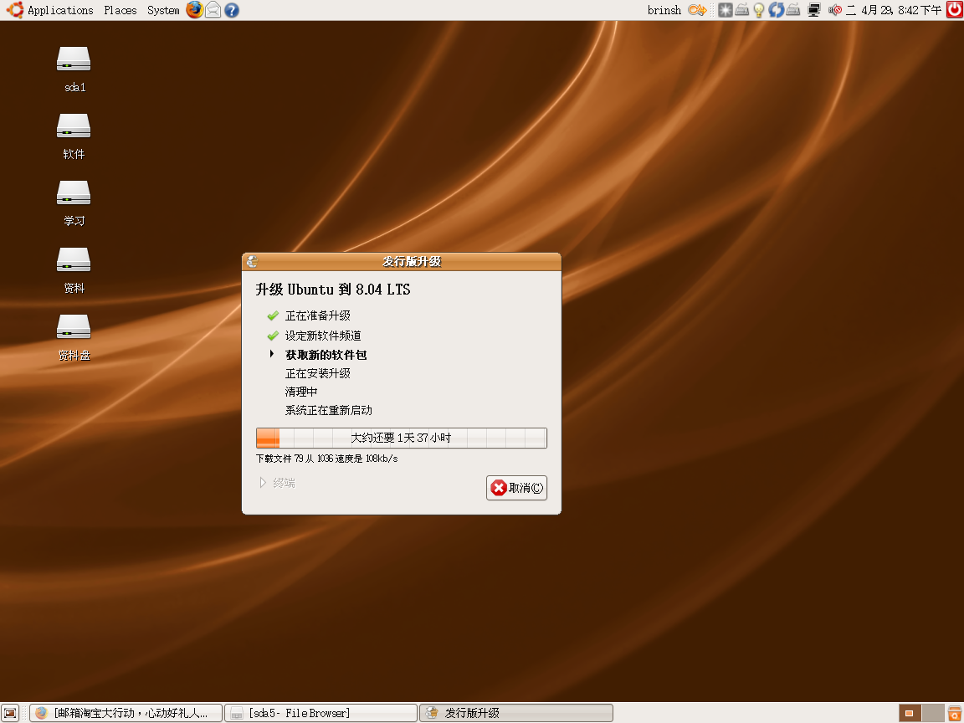Open the 学习 drive icon on desktop
Image resolution: width=964 pixels, height=723 pixels.
coord(74,192)
